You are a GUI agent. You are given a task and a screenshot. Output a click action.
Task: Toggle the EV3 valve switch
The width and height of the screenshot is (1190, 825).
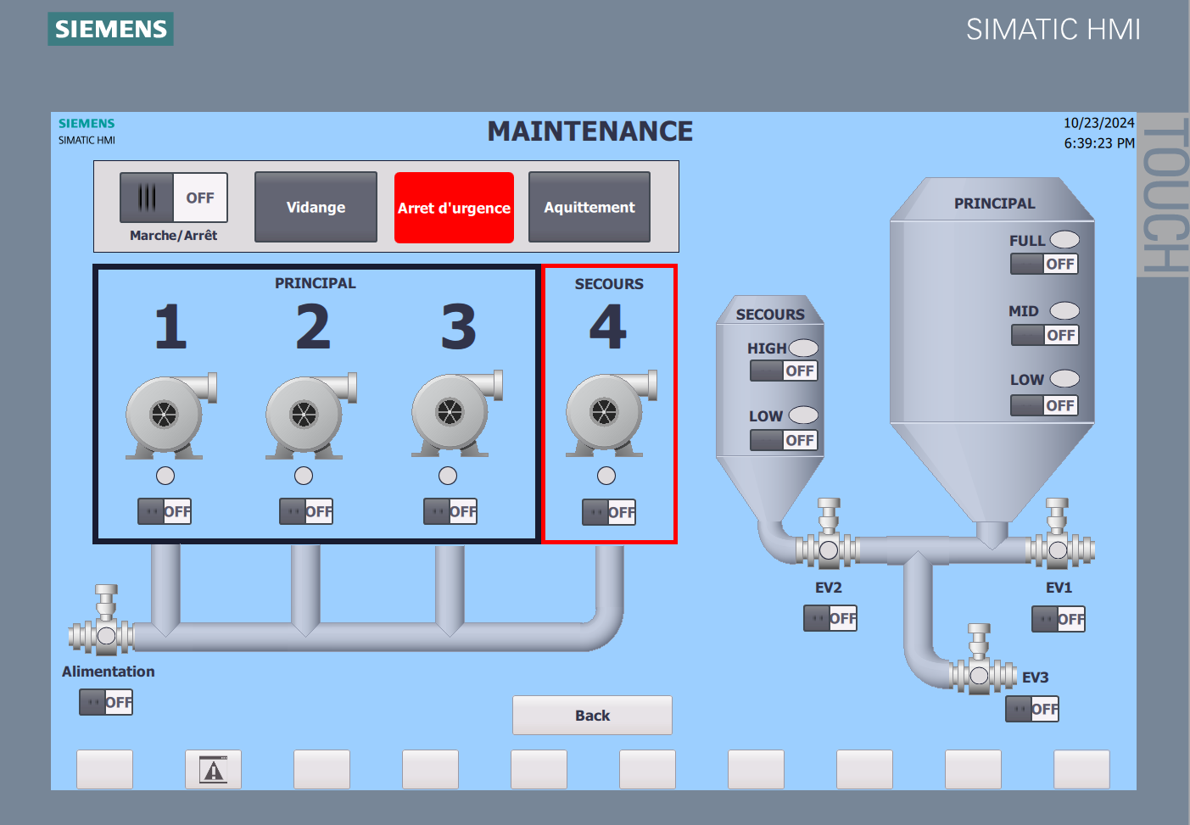point(1032,709)
